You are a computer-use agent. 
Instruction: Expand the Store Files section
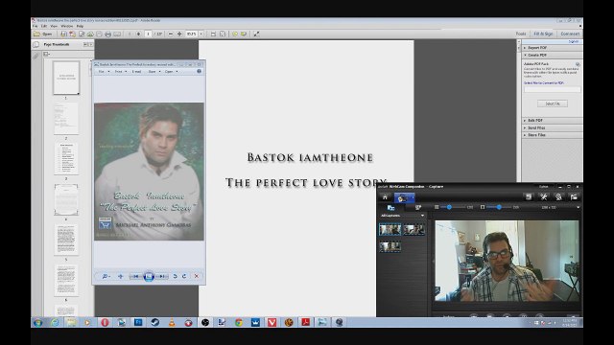[x=553, y=135]
